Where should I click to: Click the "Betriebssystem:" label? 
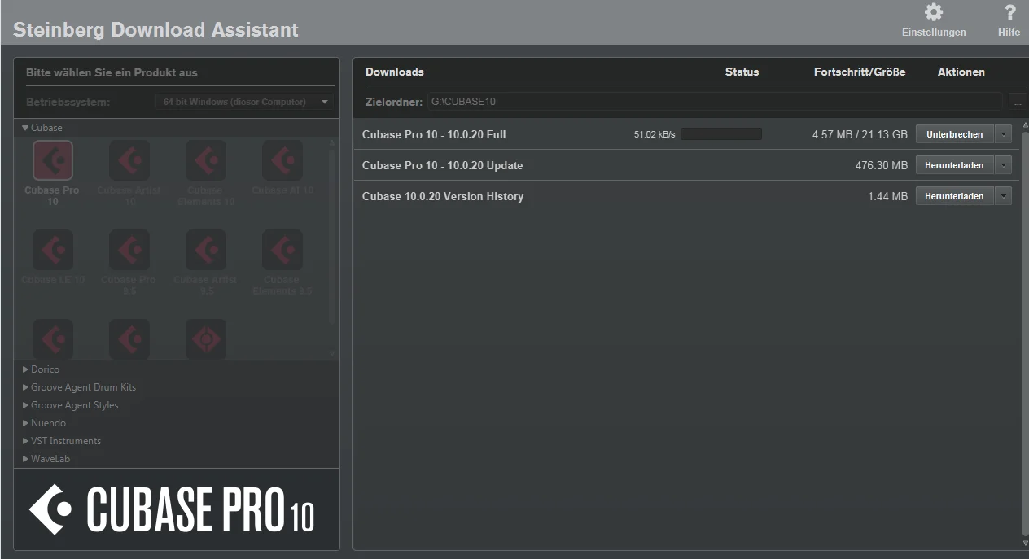click(x=68, y=102)
